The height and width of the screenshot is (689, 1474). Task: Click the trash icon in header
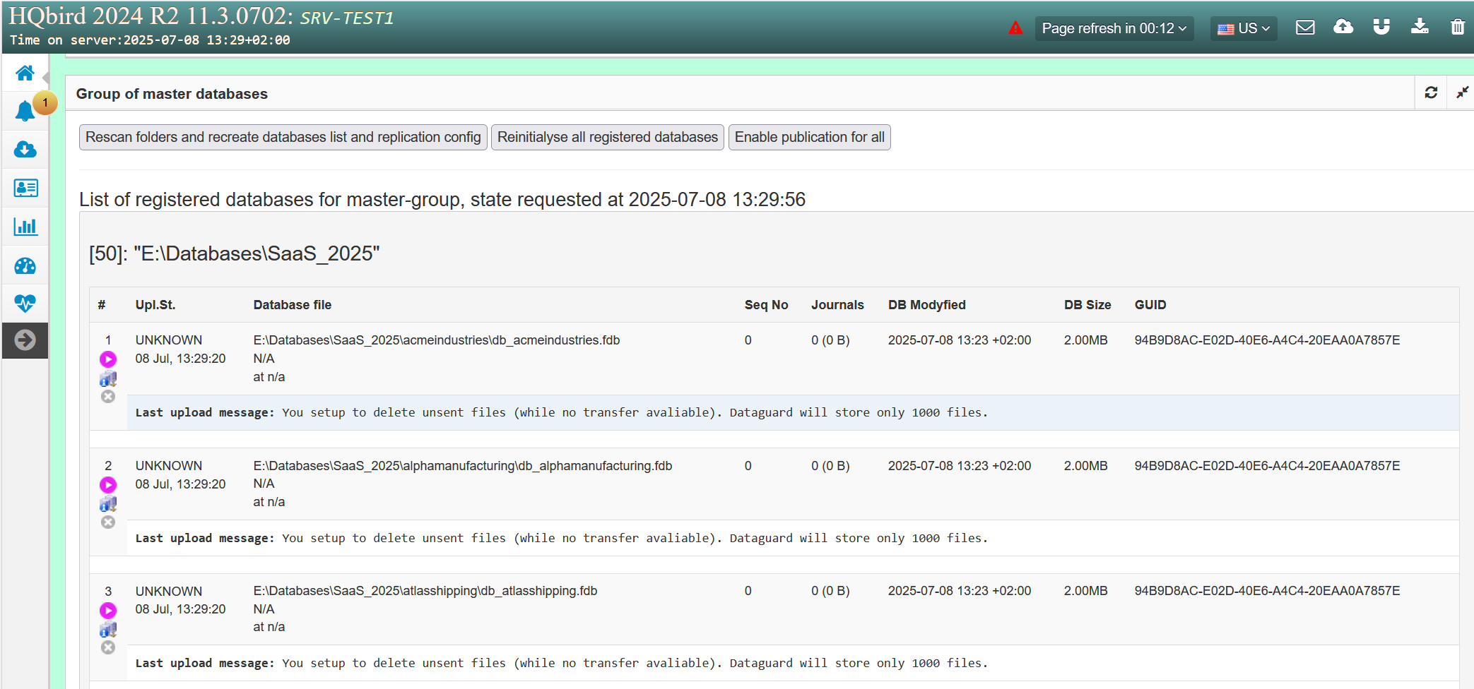click(1457, 28)
